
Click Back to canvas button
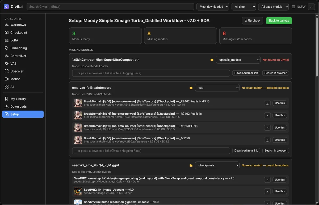click(x=279, y=20)
